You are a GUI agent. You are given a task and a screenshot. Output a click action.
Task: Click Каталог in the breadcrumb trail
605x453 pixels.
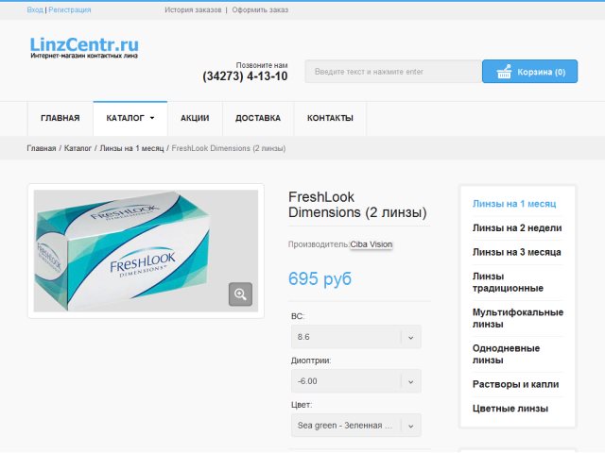pos(78,148)
